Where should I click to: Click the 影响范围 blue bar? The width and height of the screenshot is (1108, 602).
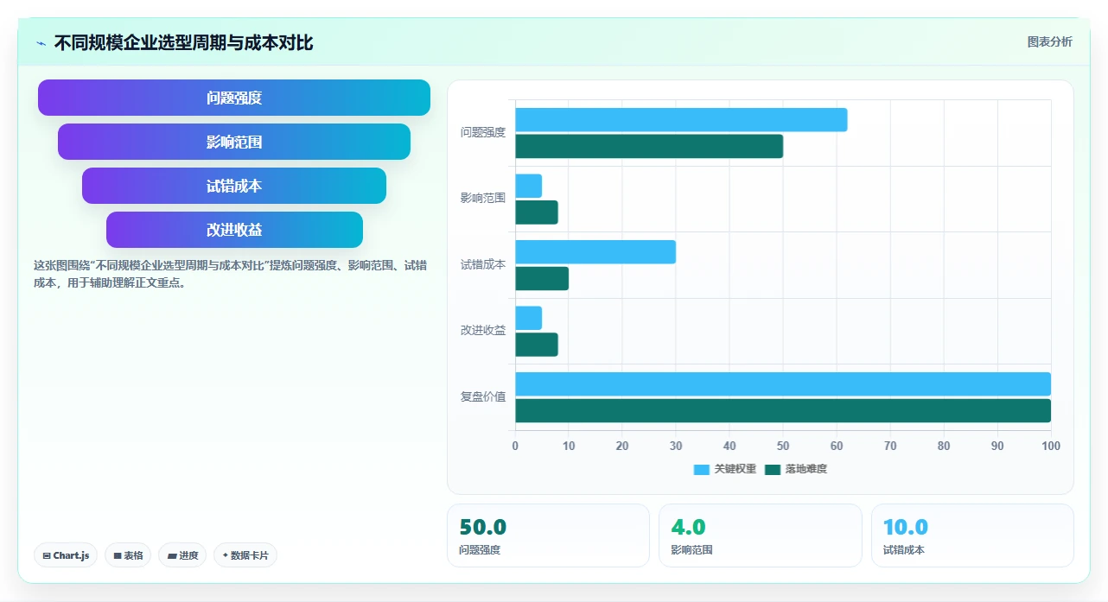pos(528,186)
